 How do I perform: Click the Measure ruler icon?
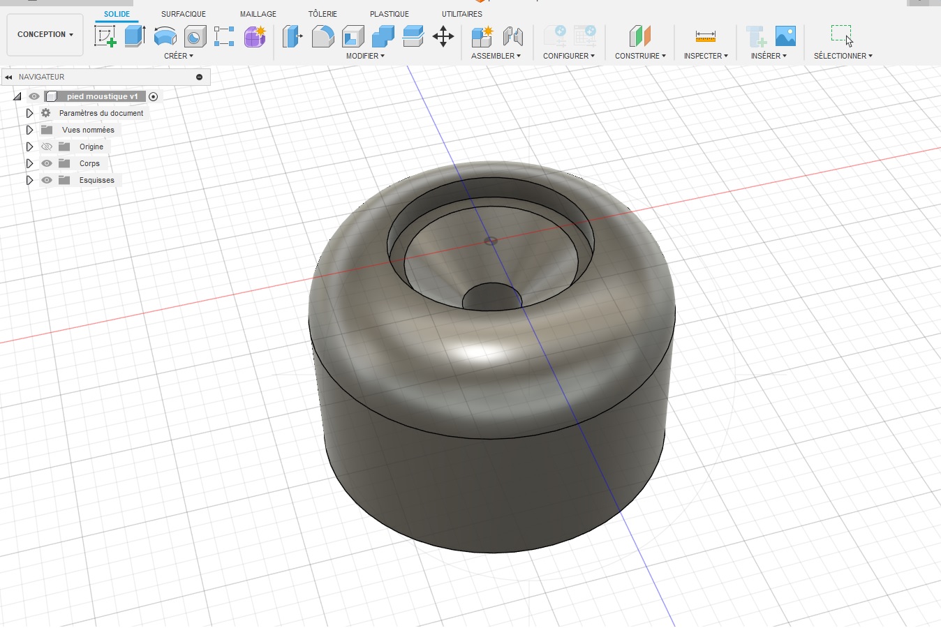pyautogui.click(x=705, y=36)
